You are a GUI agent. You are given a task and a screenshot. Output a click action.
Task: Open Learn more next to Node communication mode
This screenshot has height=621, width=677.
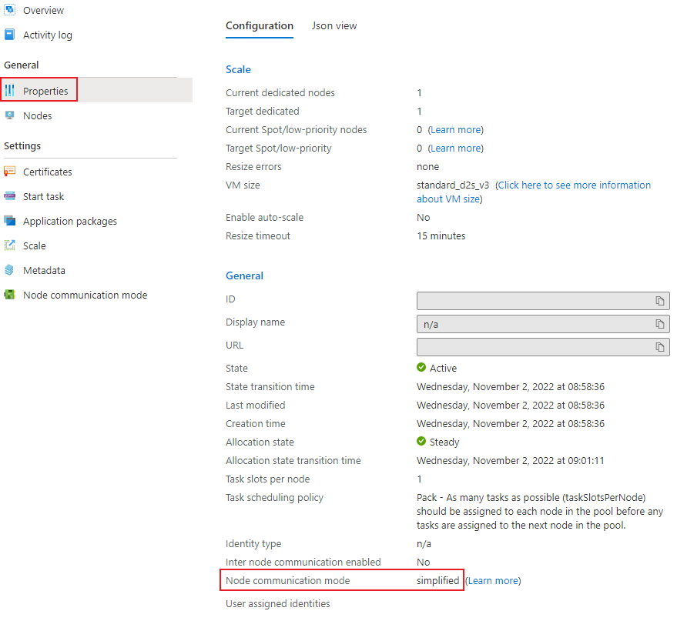coord(492,580)
